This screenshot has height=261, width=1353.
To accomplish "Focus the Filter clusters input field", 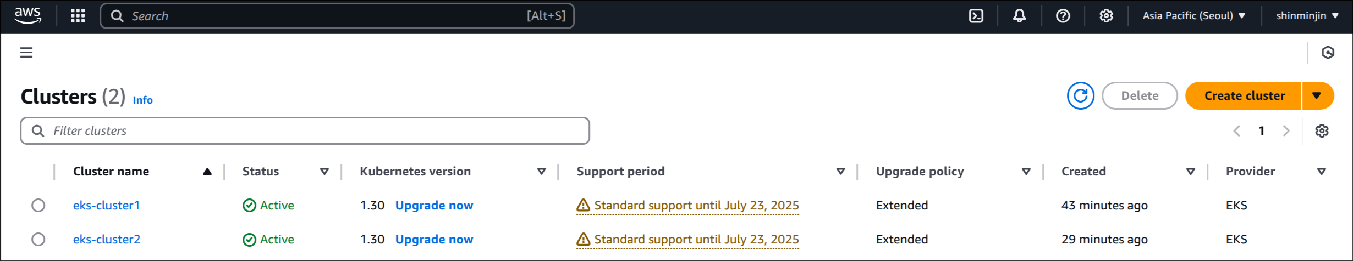I will pyautogui.click(x=305, y=130).
